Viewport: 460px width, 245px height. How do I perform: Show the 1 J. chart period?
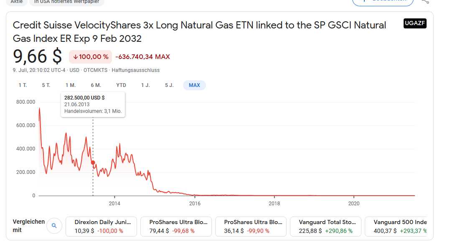pos(145,85)
